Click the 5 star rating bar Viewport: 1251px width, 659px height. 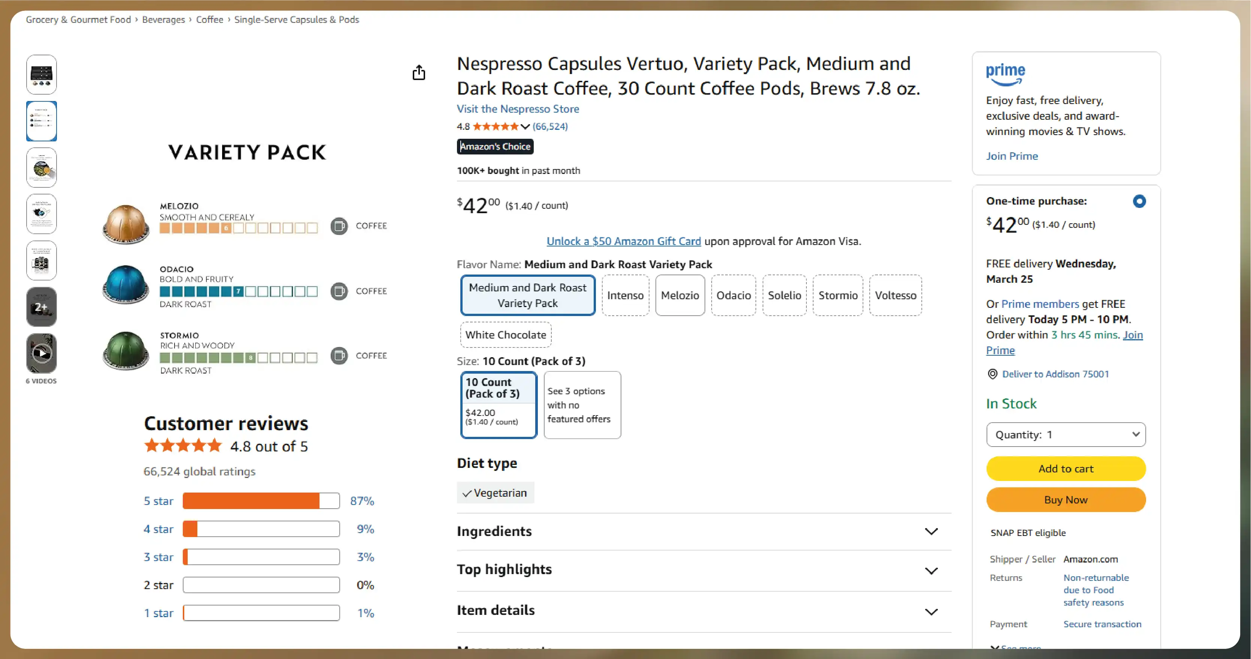click(261, 501)
